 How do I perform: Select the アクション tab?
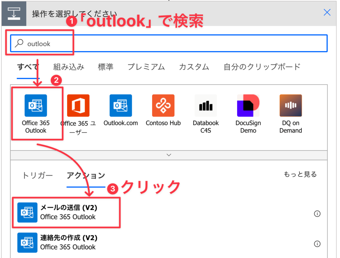(86, 175)
